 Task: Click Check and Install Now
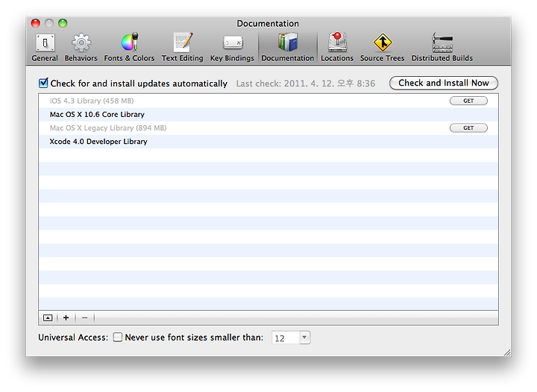[x=444, y=83]
